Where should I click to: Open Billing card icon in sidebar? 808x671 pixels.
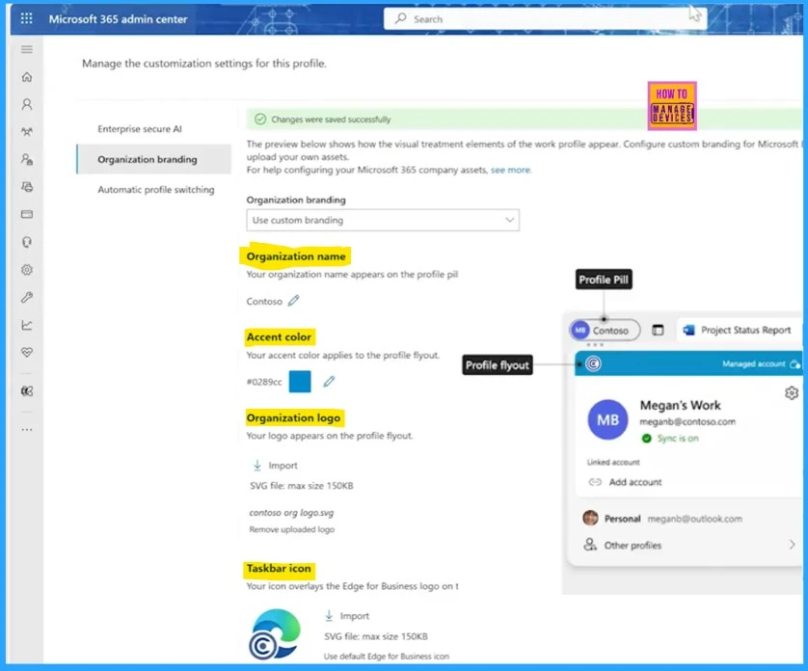pos(27,214)
